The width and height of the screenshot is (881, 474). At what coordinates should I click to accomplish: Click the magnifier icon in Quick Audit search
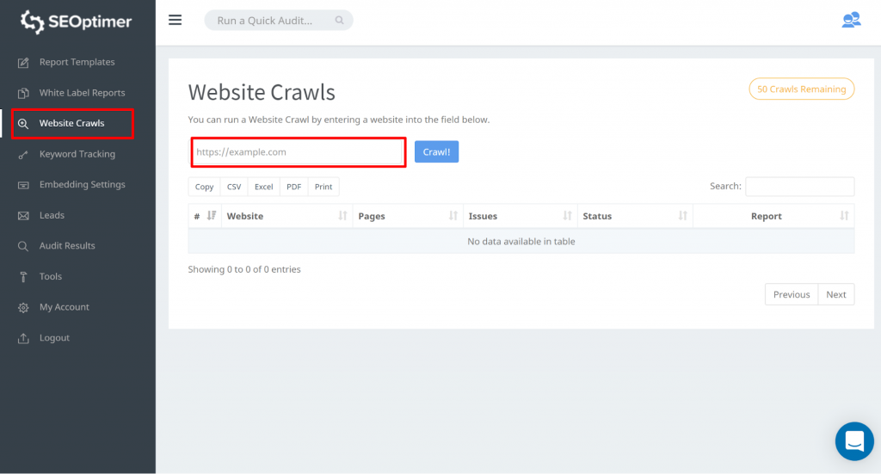click(x=340, y=21)
